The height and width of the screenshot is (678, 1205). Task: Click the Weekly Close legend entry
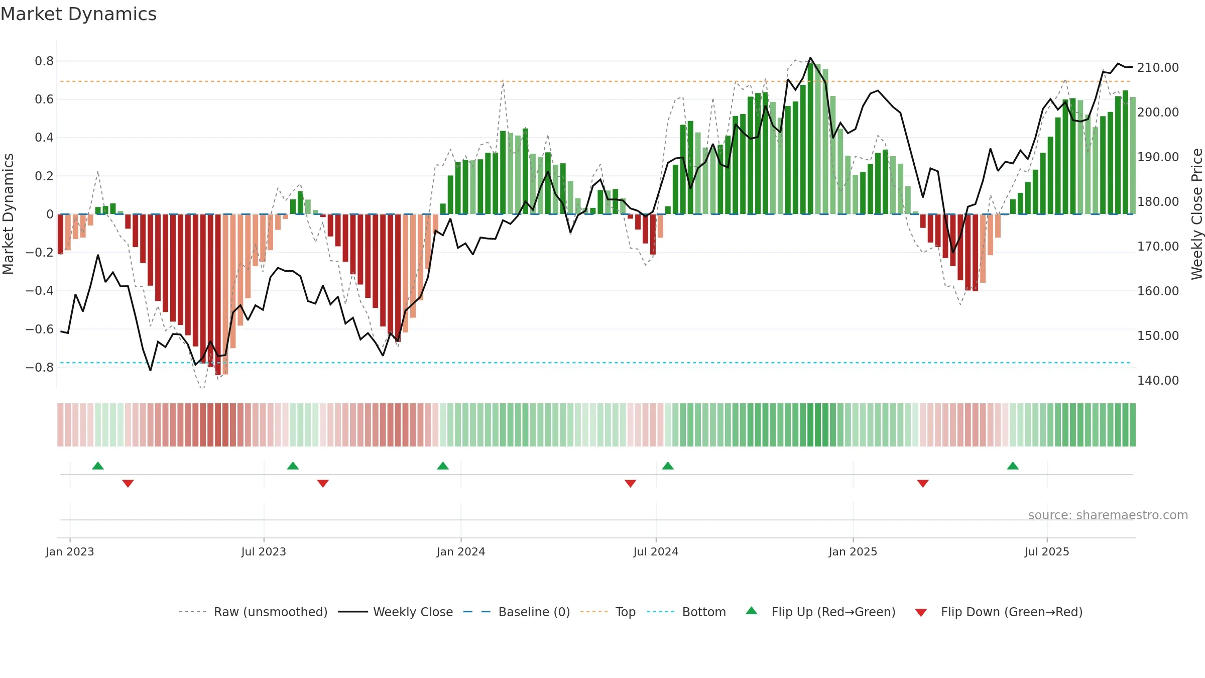click(396, 612)
